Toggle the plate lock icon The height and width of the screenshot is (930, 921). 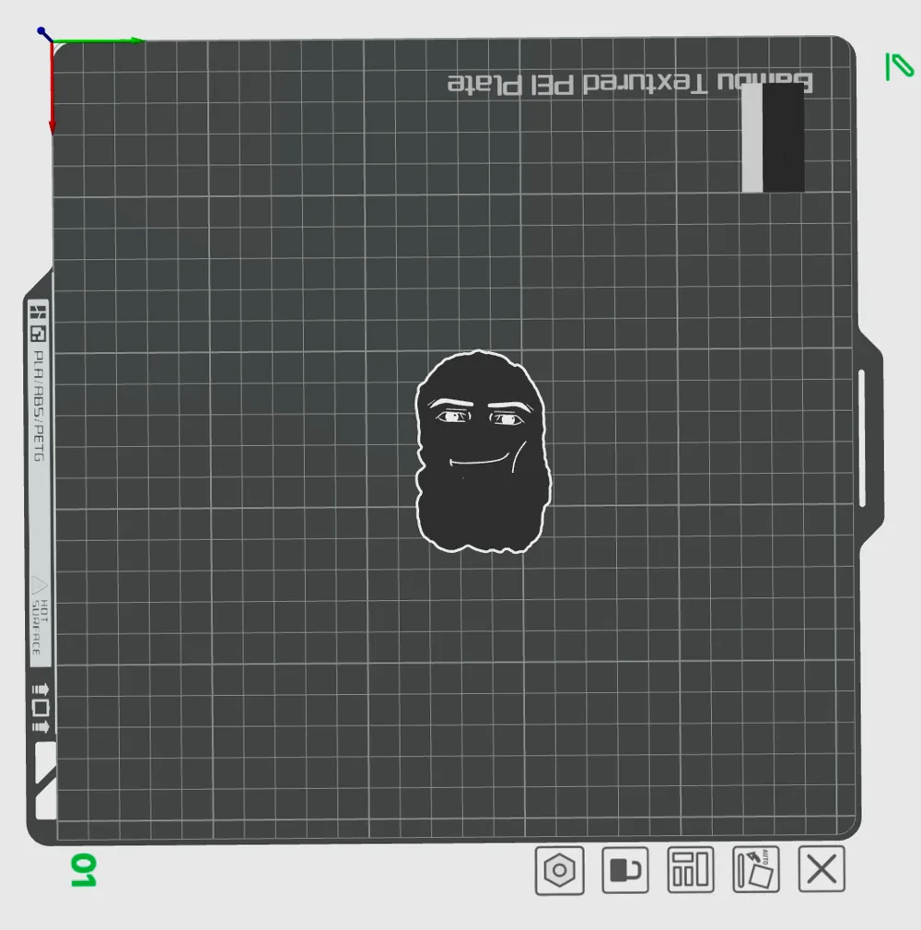[x=625, y=870]
